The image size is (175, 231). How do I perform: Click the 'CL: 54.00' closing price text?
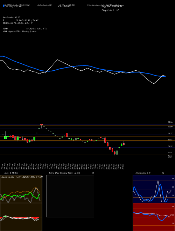(x=64, y=6)
